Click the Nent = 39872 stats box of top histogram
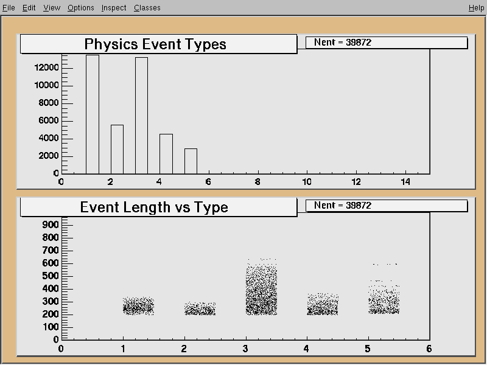This screenshot has width=487, height=365. pyautogui.click(x=387, y=43)
